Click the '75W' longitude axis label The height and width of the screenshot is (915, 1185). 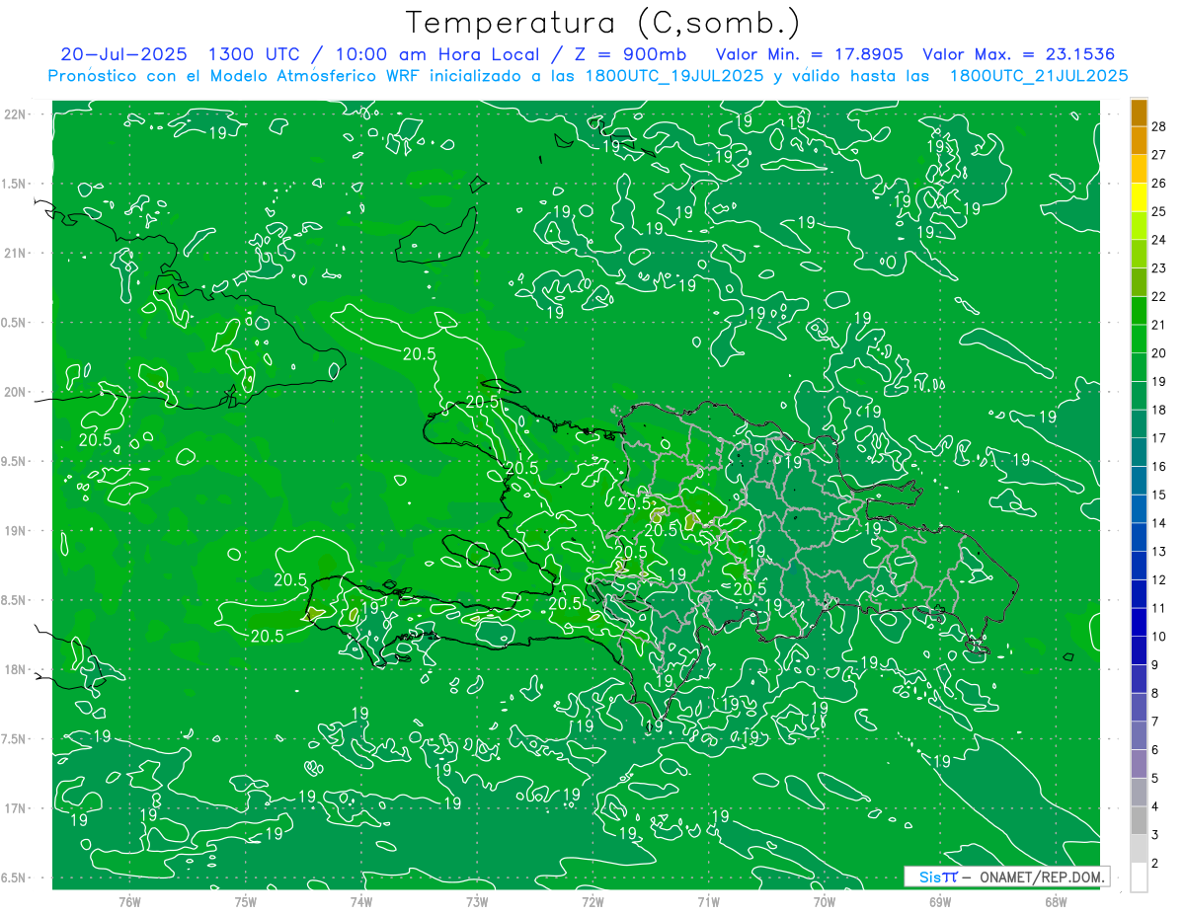click(x=246, y=902)
